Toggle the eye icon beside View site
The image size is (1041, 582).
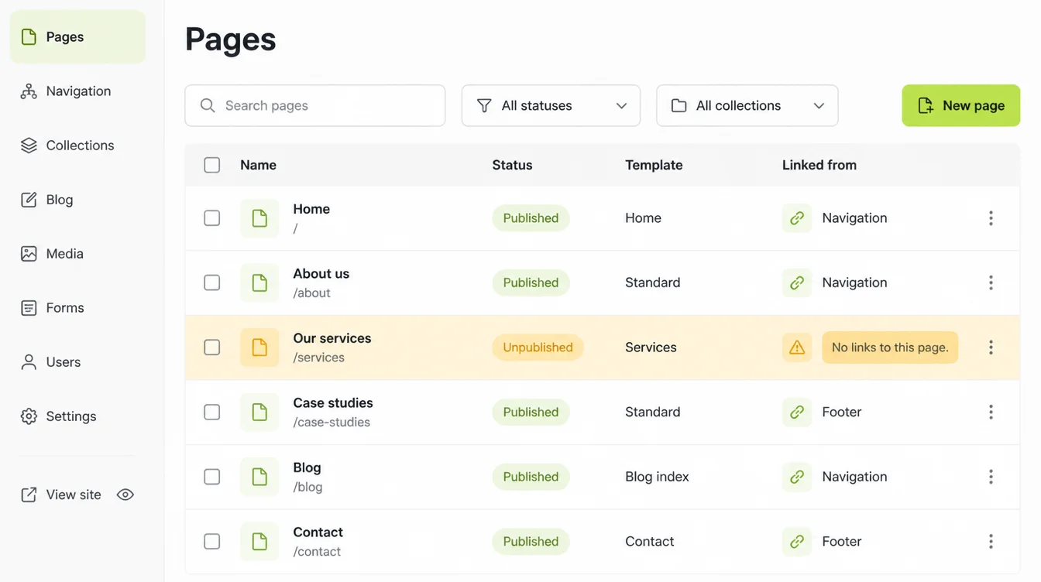click(x=125, y=495)
